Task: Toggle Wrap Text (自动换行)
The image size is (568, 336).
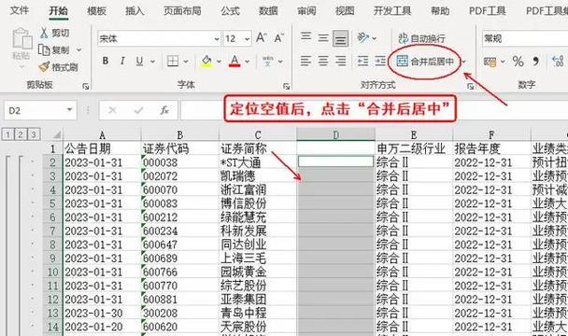Action: point(421,38)
